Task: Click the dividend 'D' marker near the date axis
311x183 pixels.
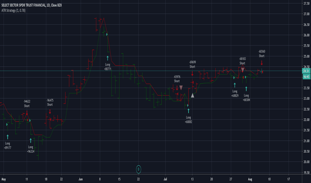Action: 138,169
